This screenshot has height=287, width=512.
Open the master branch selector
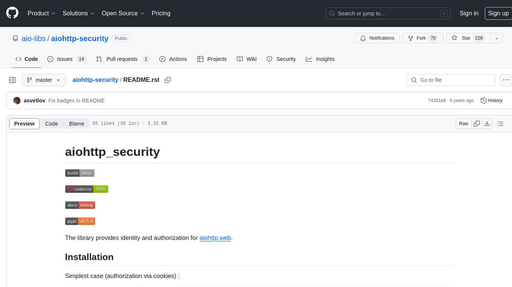click(44, 80)
